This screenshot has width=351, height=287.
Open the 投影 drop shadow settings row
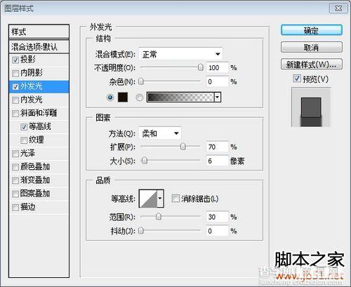[x=39, y=60]
